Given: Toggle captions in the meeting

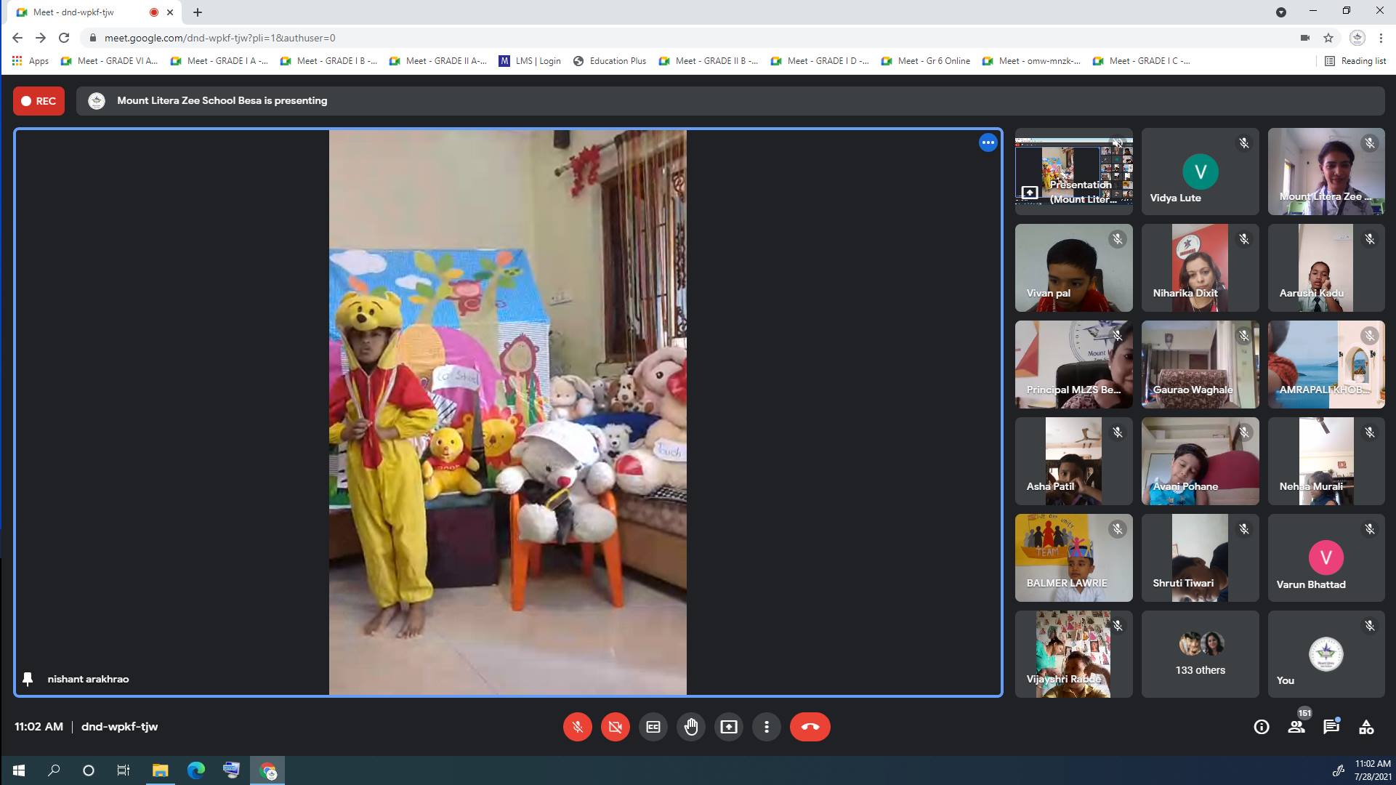Looking at the screenshot, I should pos(653,727).
